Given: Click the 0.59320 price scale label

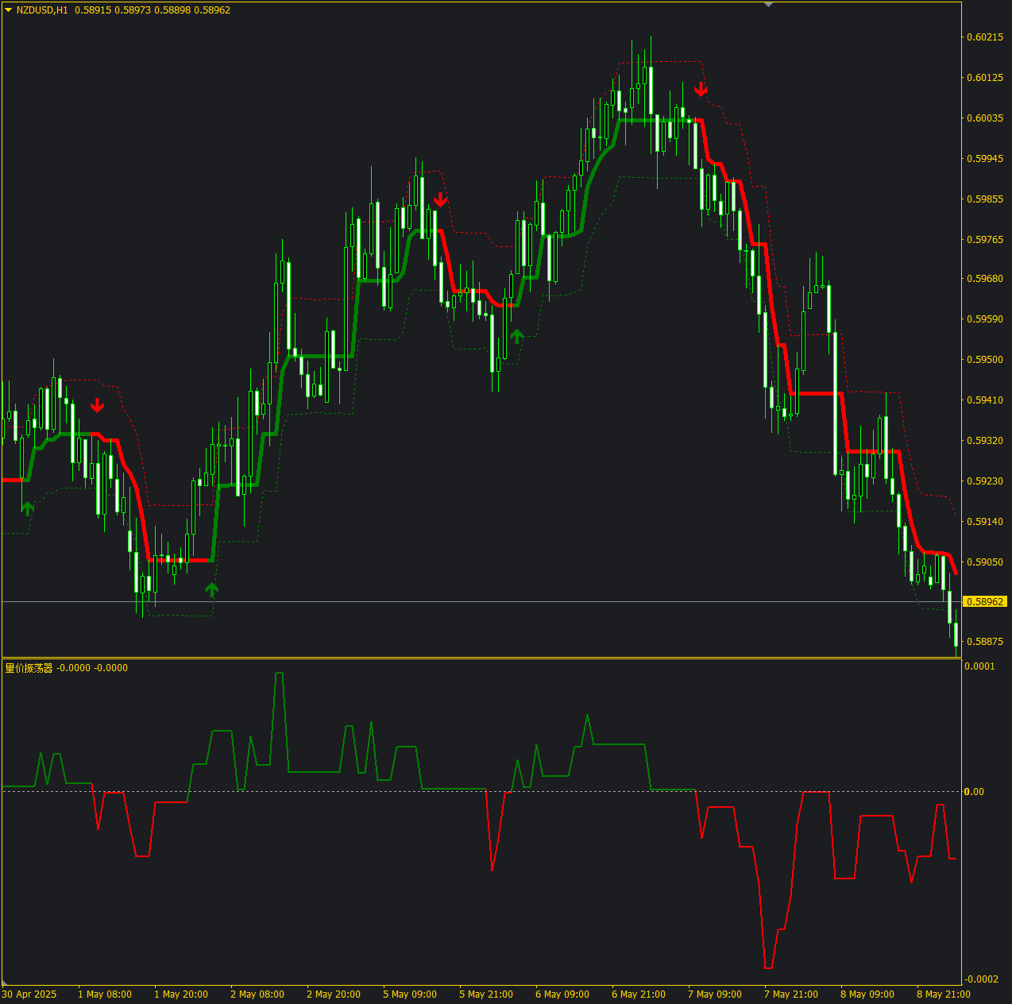Looking at the screenshot, I should point(985,440).
